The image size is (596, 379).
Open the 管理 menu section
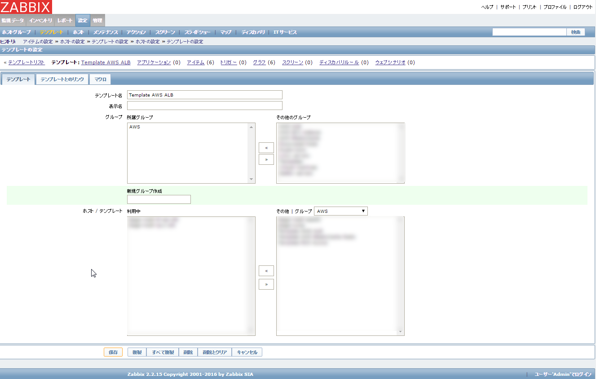(x=98, y=20)
